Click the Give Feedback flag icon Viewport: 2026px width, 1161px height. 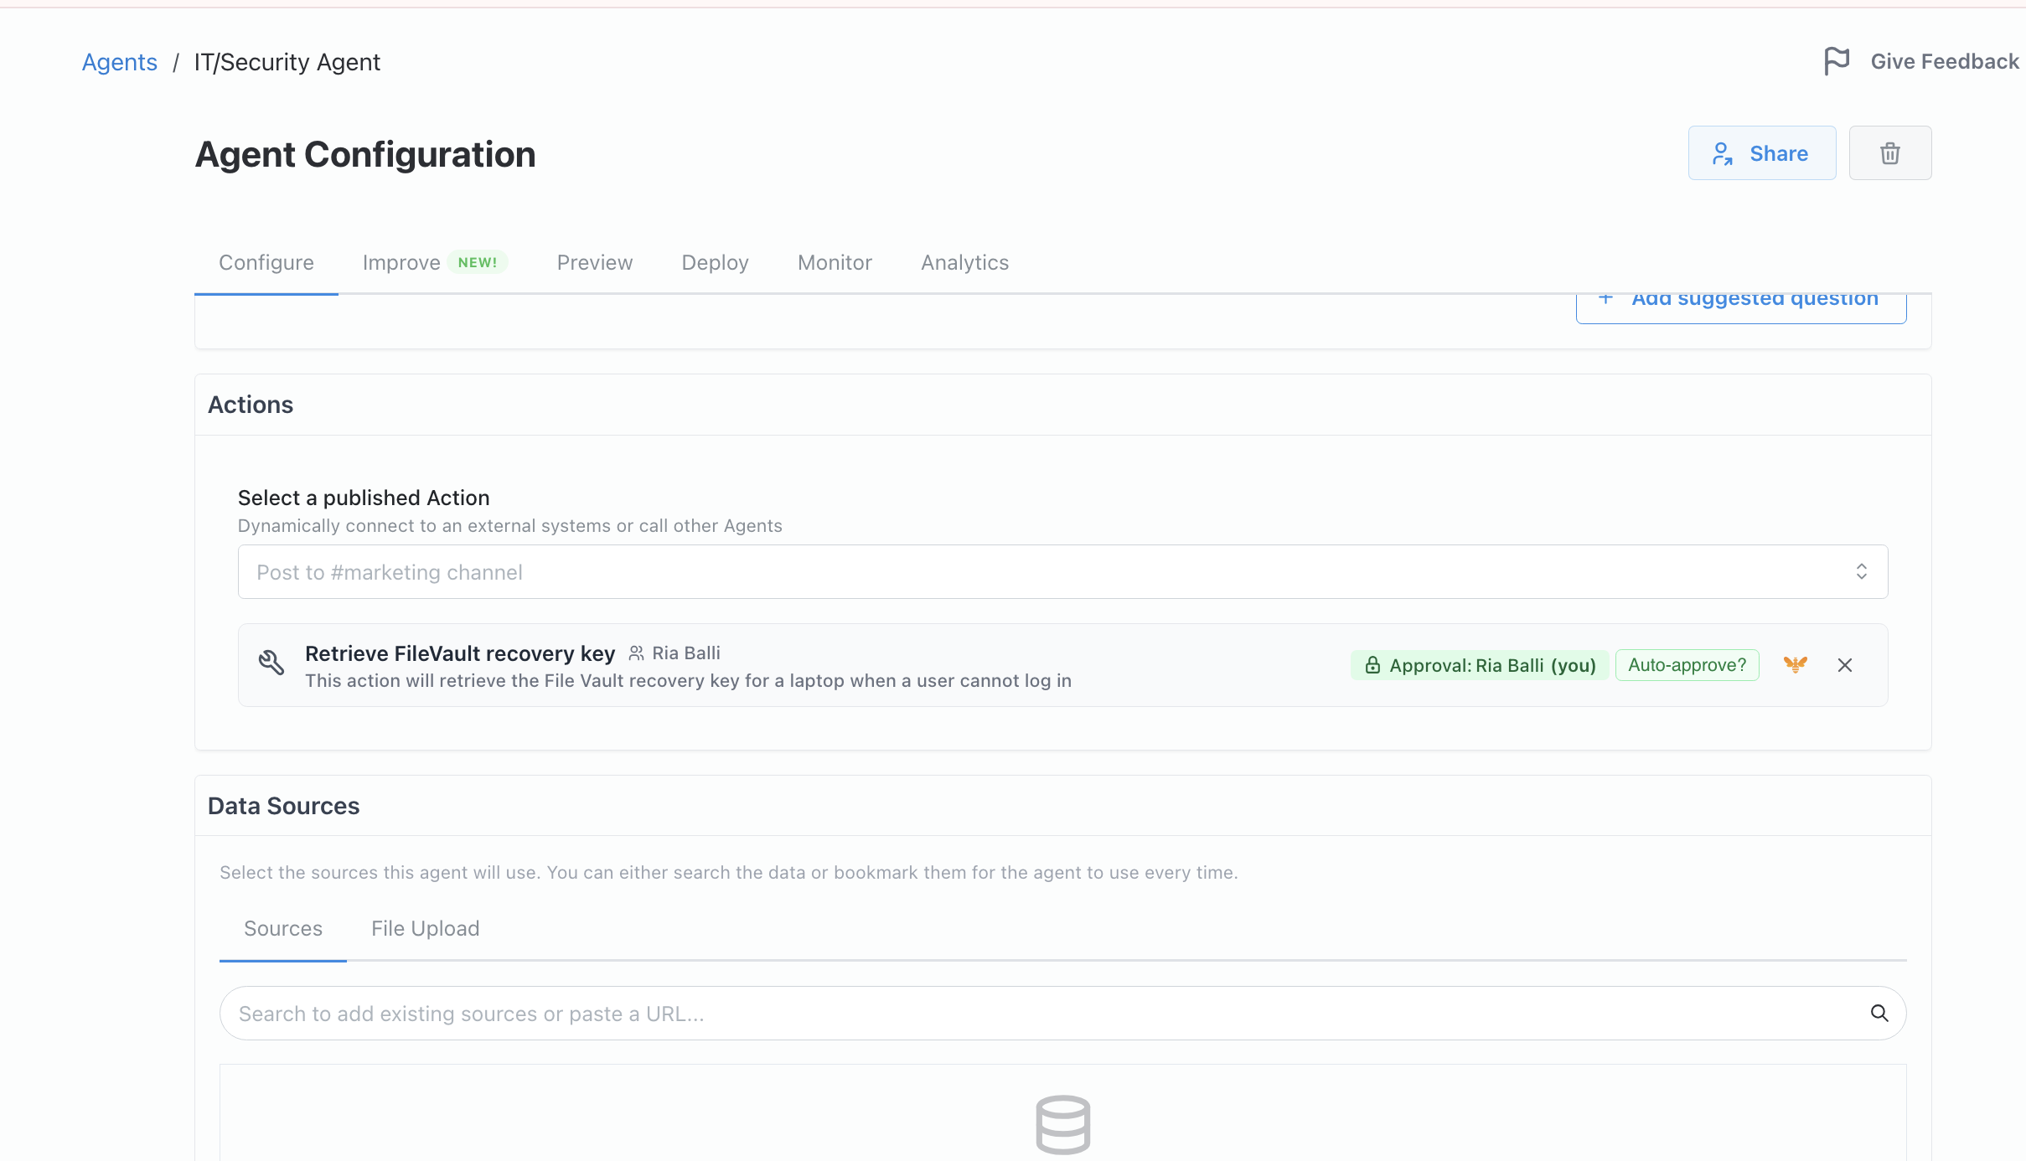(x=1837, y=61)
